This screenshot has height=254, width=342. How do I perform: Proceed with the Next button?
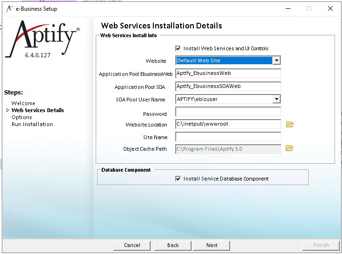point(211,245)
